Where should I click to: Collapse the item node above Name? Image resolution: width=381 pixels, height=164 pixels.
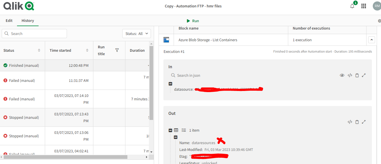(176, 137)
